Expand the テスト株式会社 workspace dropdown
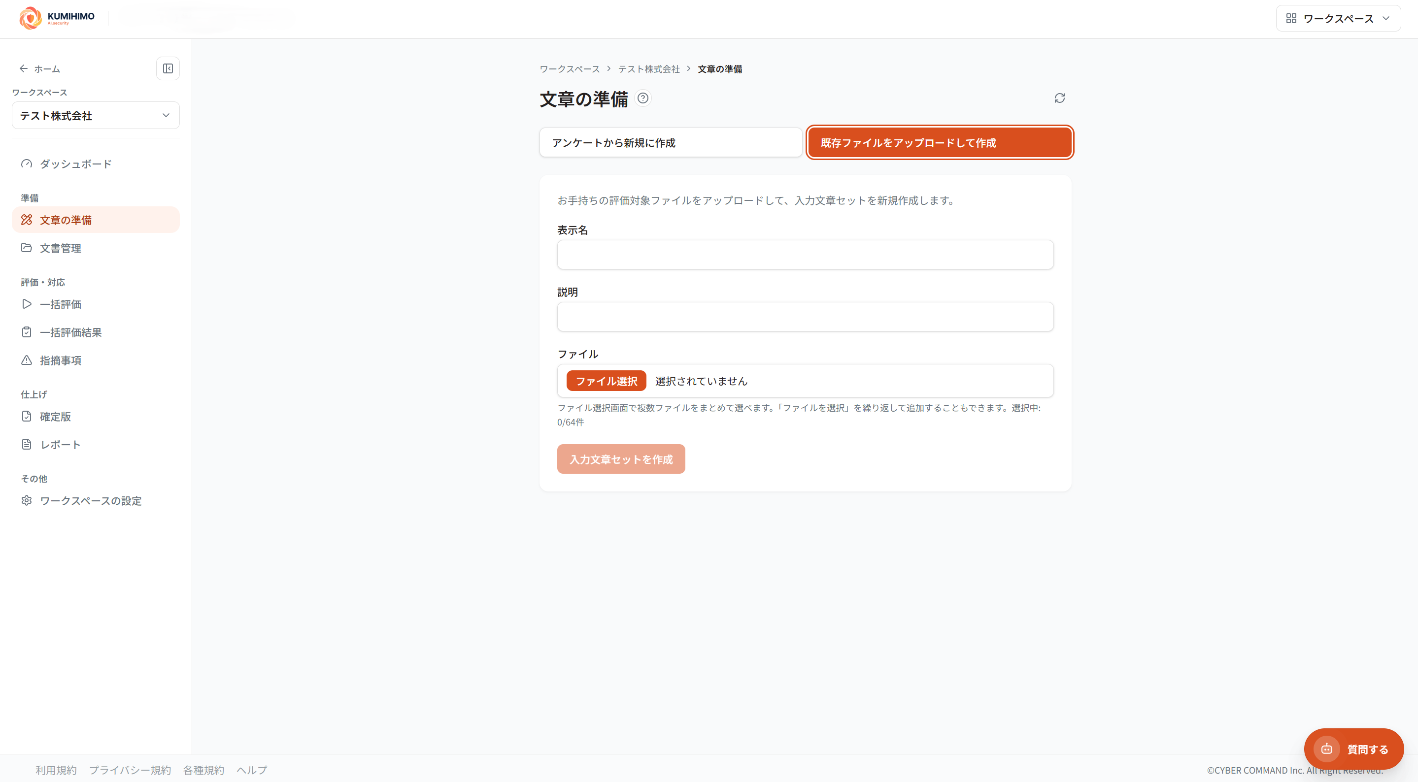 pos(96,116)
